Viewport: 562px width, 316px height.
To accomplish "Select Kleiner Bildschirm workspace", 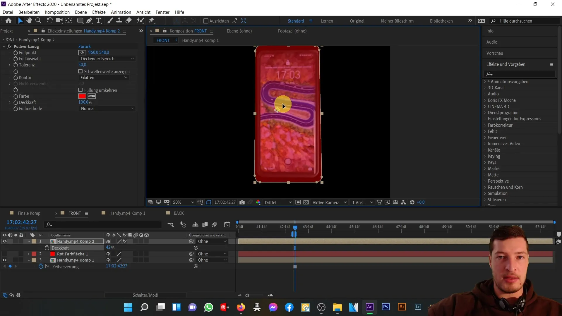I will click(397, 21).
